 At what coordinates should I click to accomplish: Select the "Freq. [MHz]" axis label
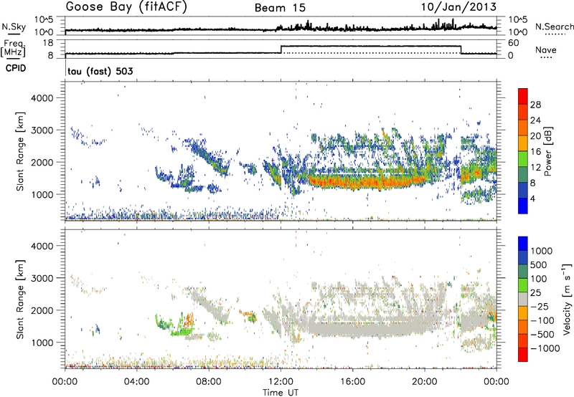click(13, 49)
